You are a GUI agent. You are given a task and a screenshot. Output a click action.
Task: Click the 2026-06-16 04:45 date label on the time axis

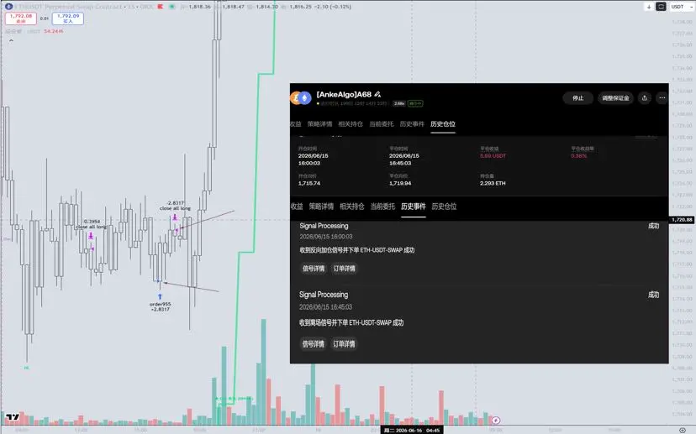click(x=412, y=430)
